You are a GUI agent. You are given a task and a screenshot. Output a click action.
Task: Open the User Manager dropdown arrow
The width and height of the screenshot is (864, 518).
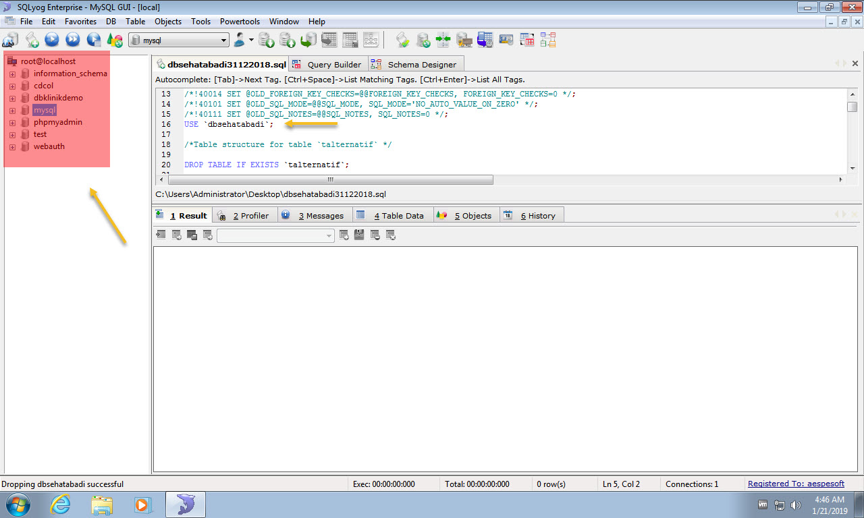coord(252,40)
